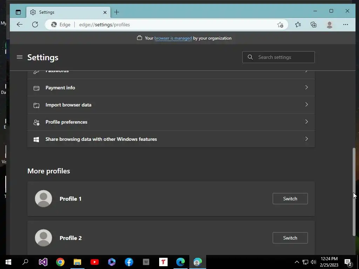This screenshot has width=359, height=269.
Task: Click the Profile 1 name text
Action: [70, 199]
